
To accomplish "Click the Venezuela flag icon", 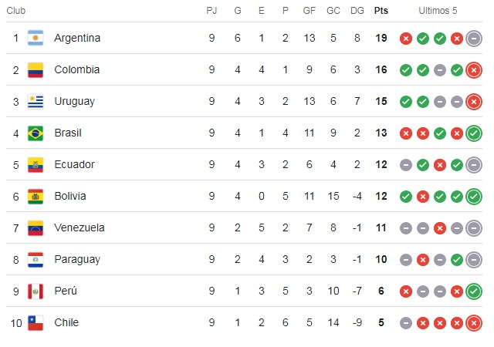I will [36, 227].
